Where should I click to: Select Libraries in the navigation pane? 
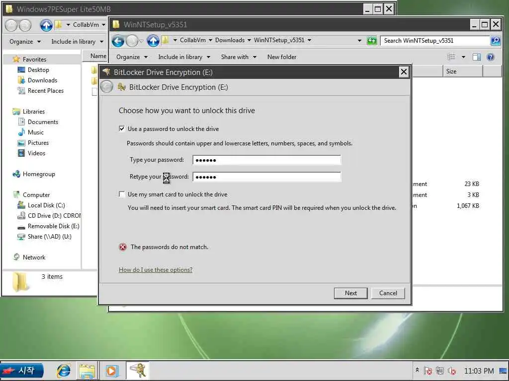click(x=33, y=111)
